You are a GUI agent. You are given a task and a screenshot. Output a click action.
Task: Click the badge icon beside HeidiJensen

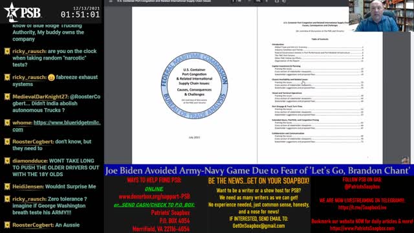coord(7,187)
